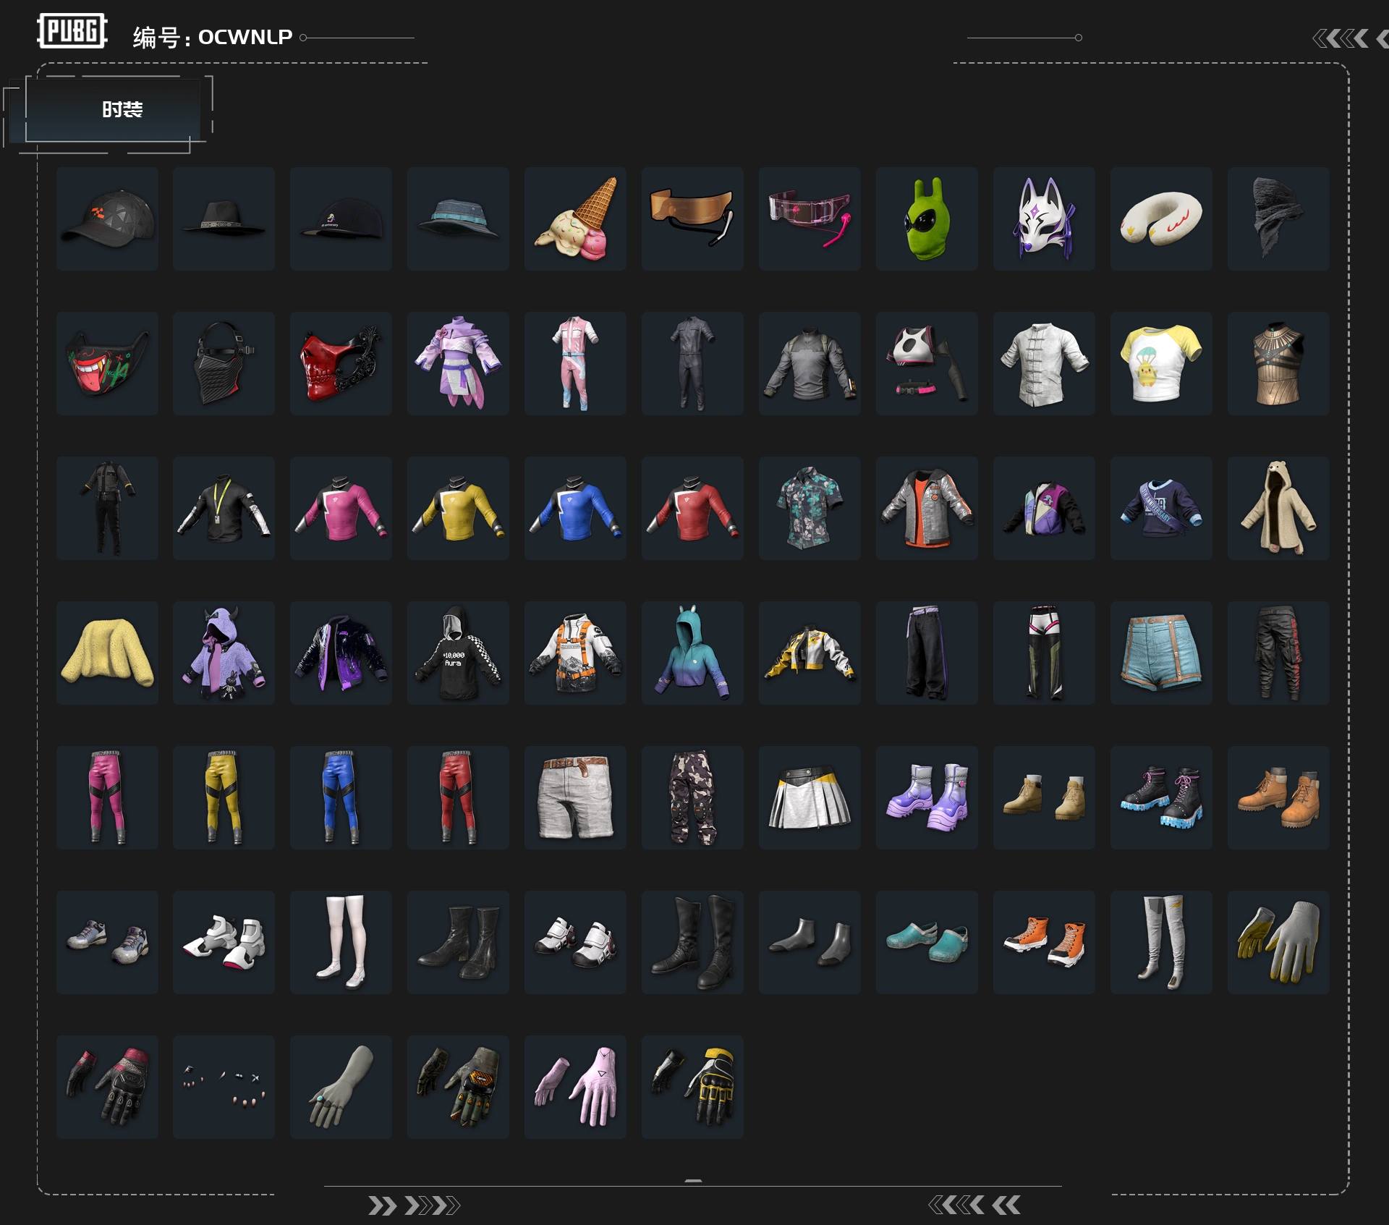Select the black 10,000 Aura hoodie
Image resolution: width=1389 pixels, height=1225 pixels.
(x=458, y=653)
